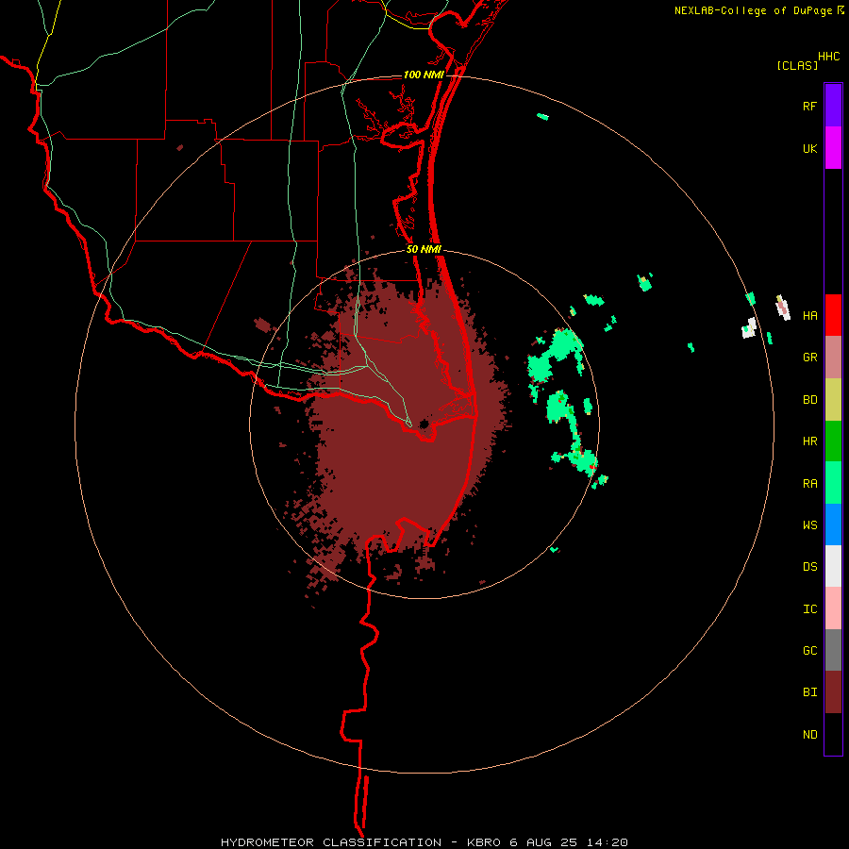Click the NEXLAB-College of DuPage text
Screen dimensions: 849x849
click(x=753, y=10)
